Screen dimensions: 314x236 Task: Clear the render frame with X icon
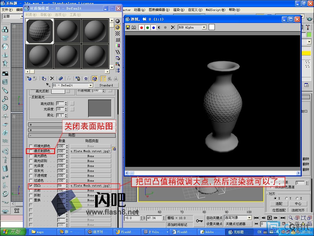click(173, 28)
